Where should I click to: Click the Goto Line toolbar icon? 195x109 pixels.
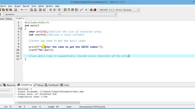coord(44,10)
